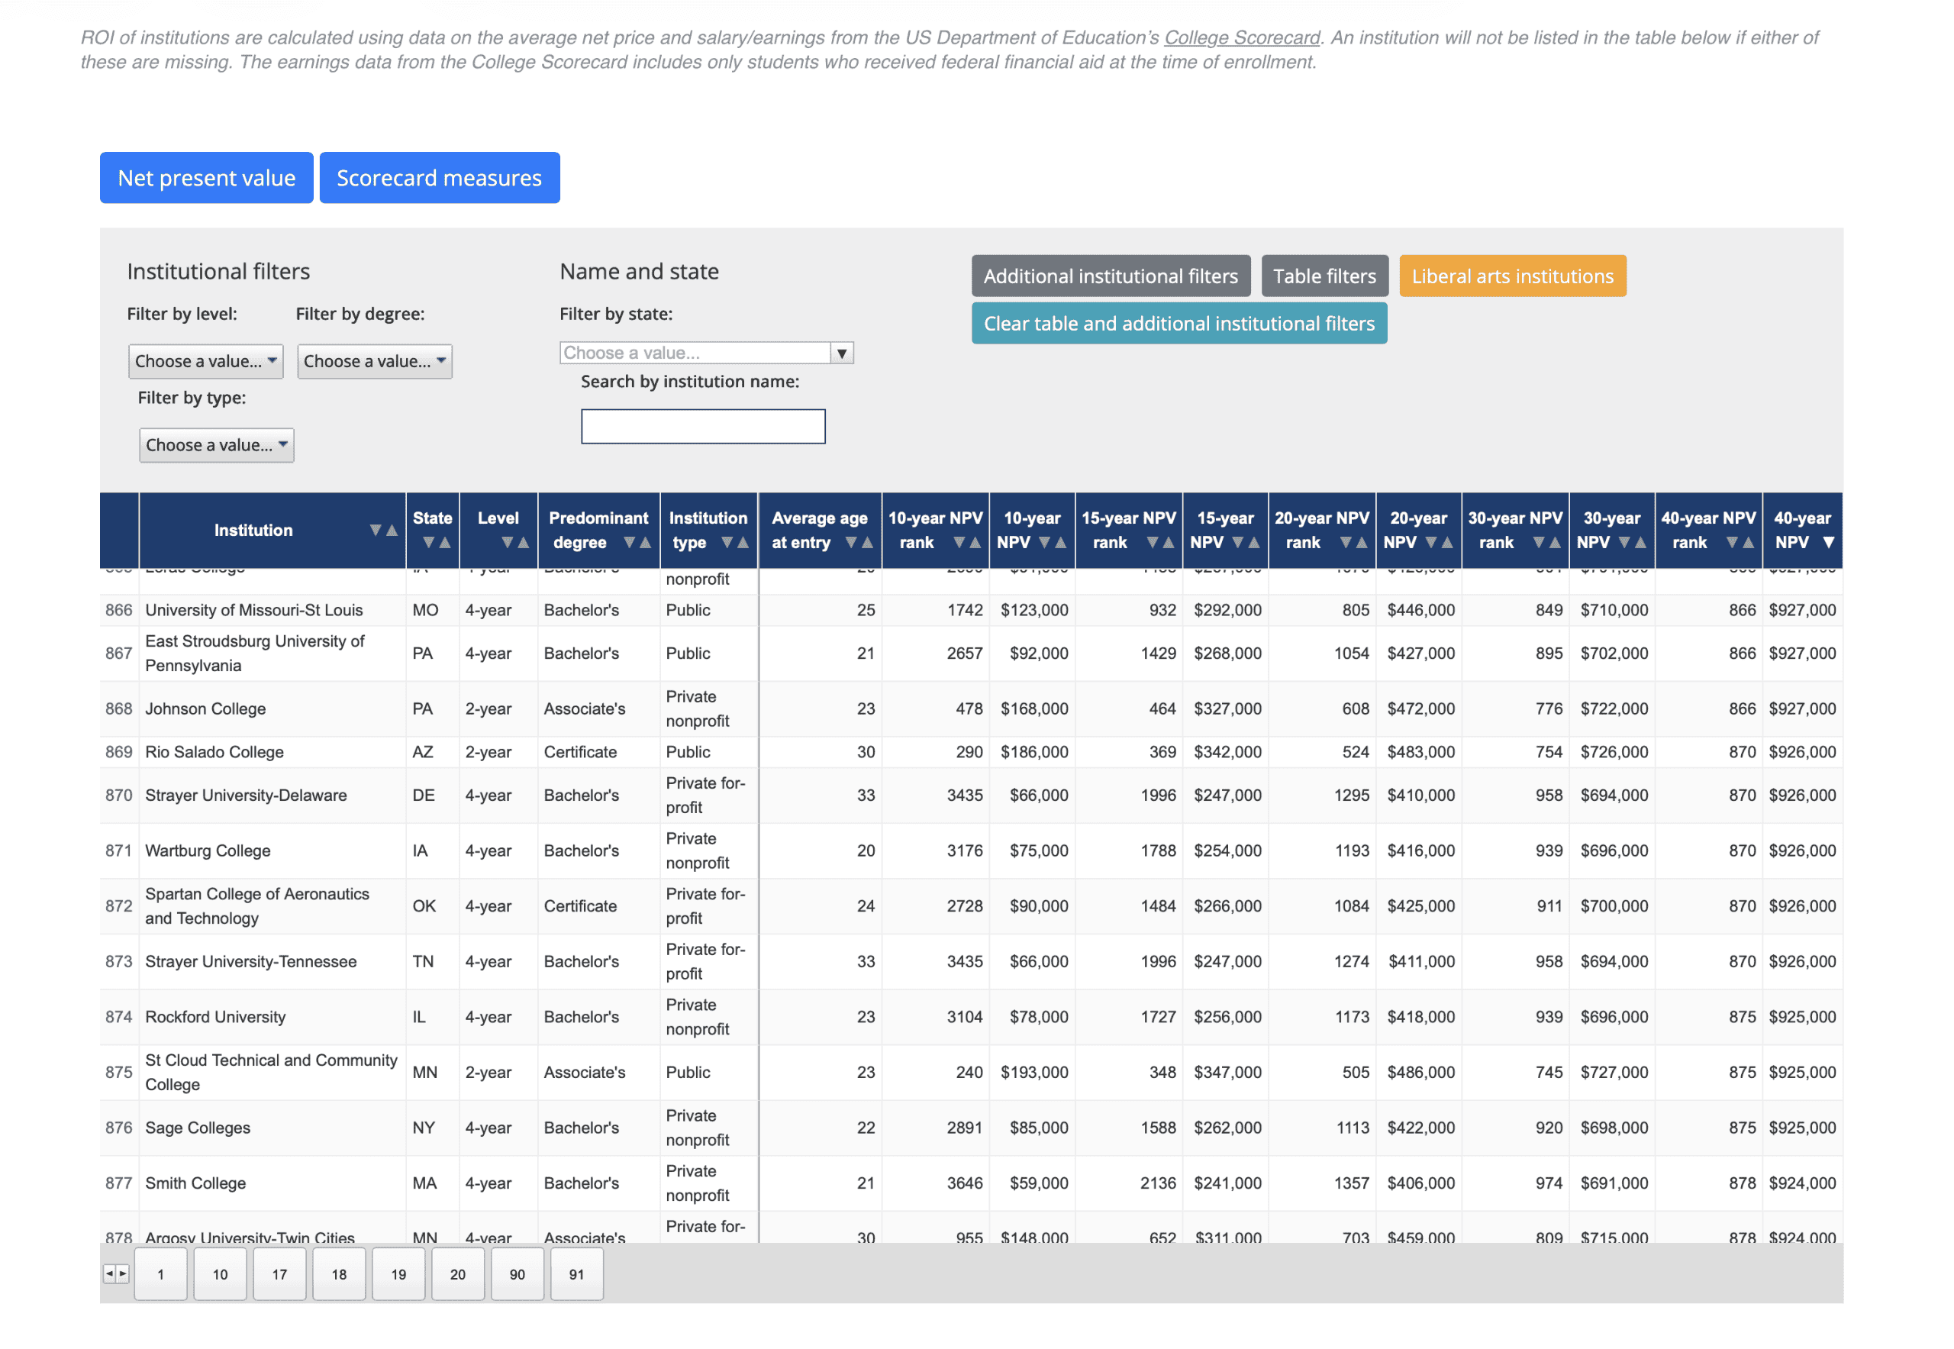Open the Filter by level dropdown

[205, 362]
